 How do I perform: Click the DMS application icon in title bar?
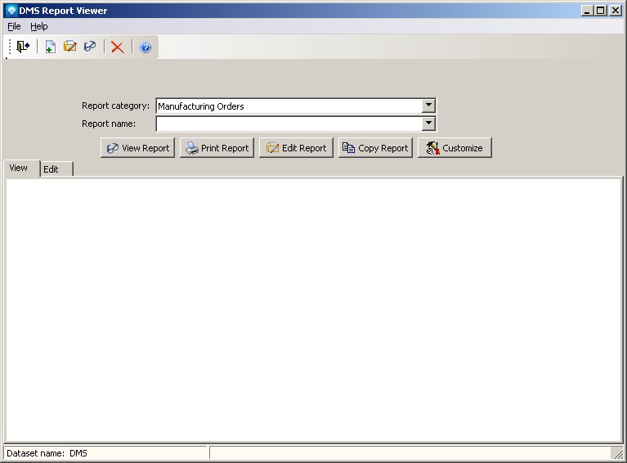point(11,11)
